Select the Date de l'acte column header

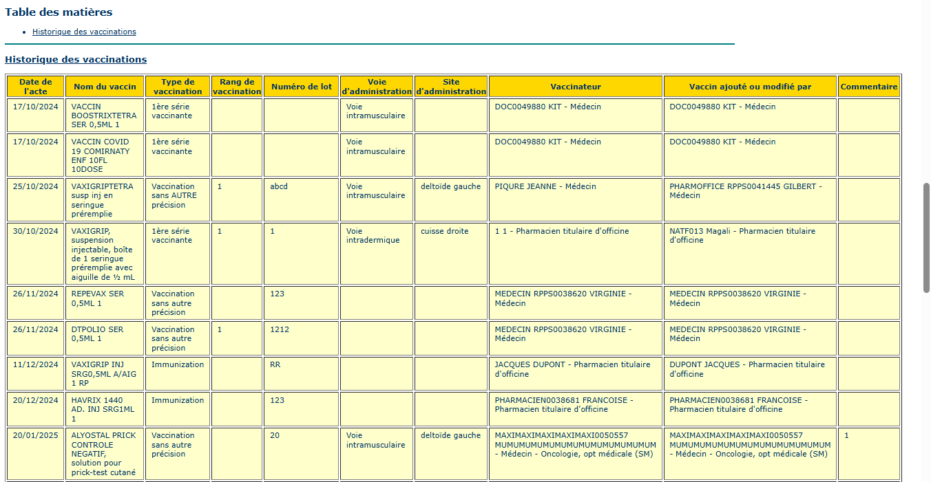pos(36,87)
